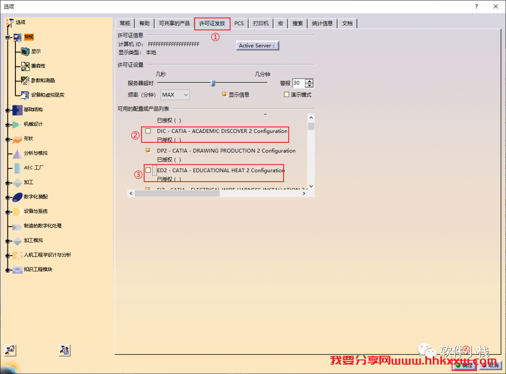This screenshot has width=506, height=374.
Task: Click the horizontal scrollbar thumb in list
Action: coord(177,193)
